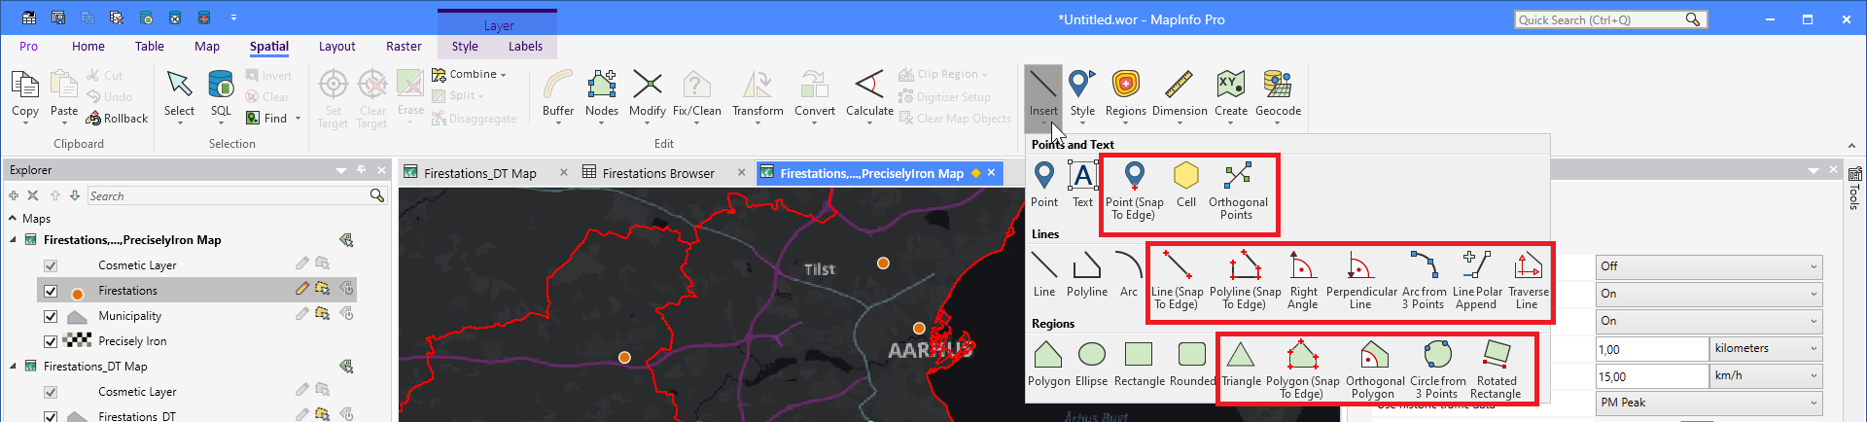Choose Polygon (Snap To Edge) tool
1867x422 pixels.
(x=1303, y=369)
